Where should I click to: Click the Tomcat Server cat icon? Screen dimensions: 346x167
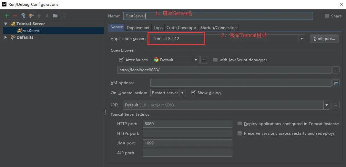tap(13, 24)
